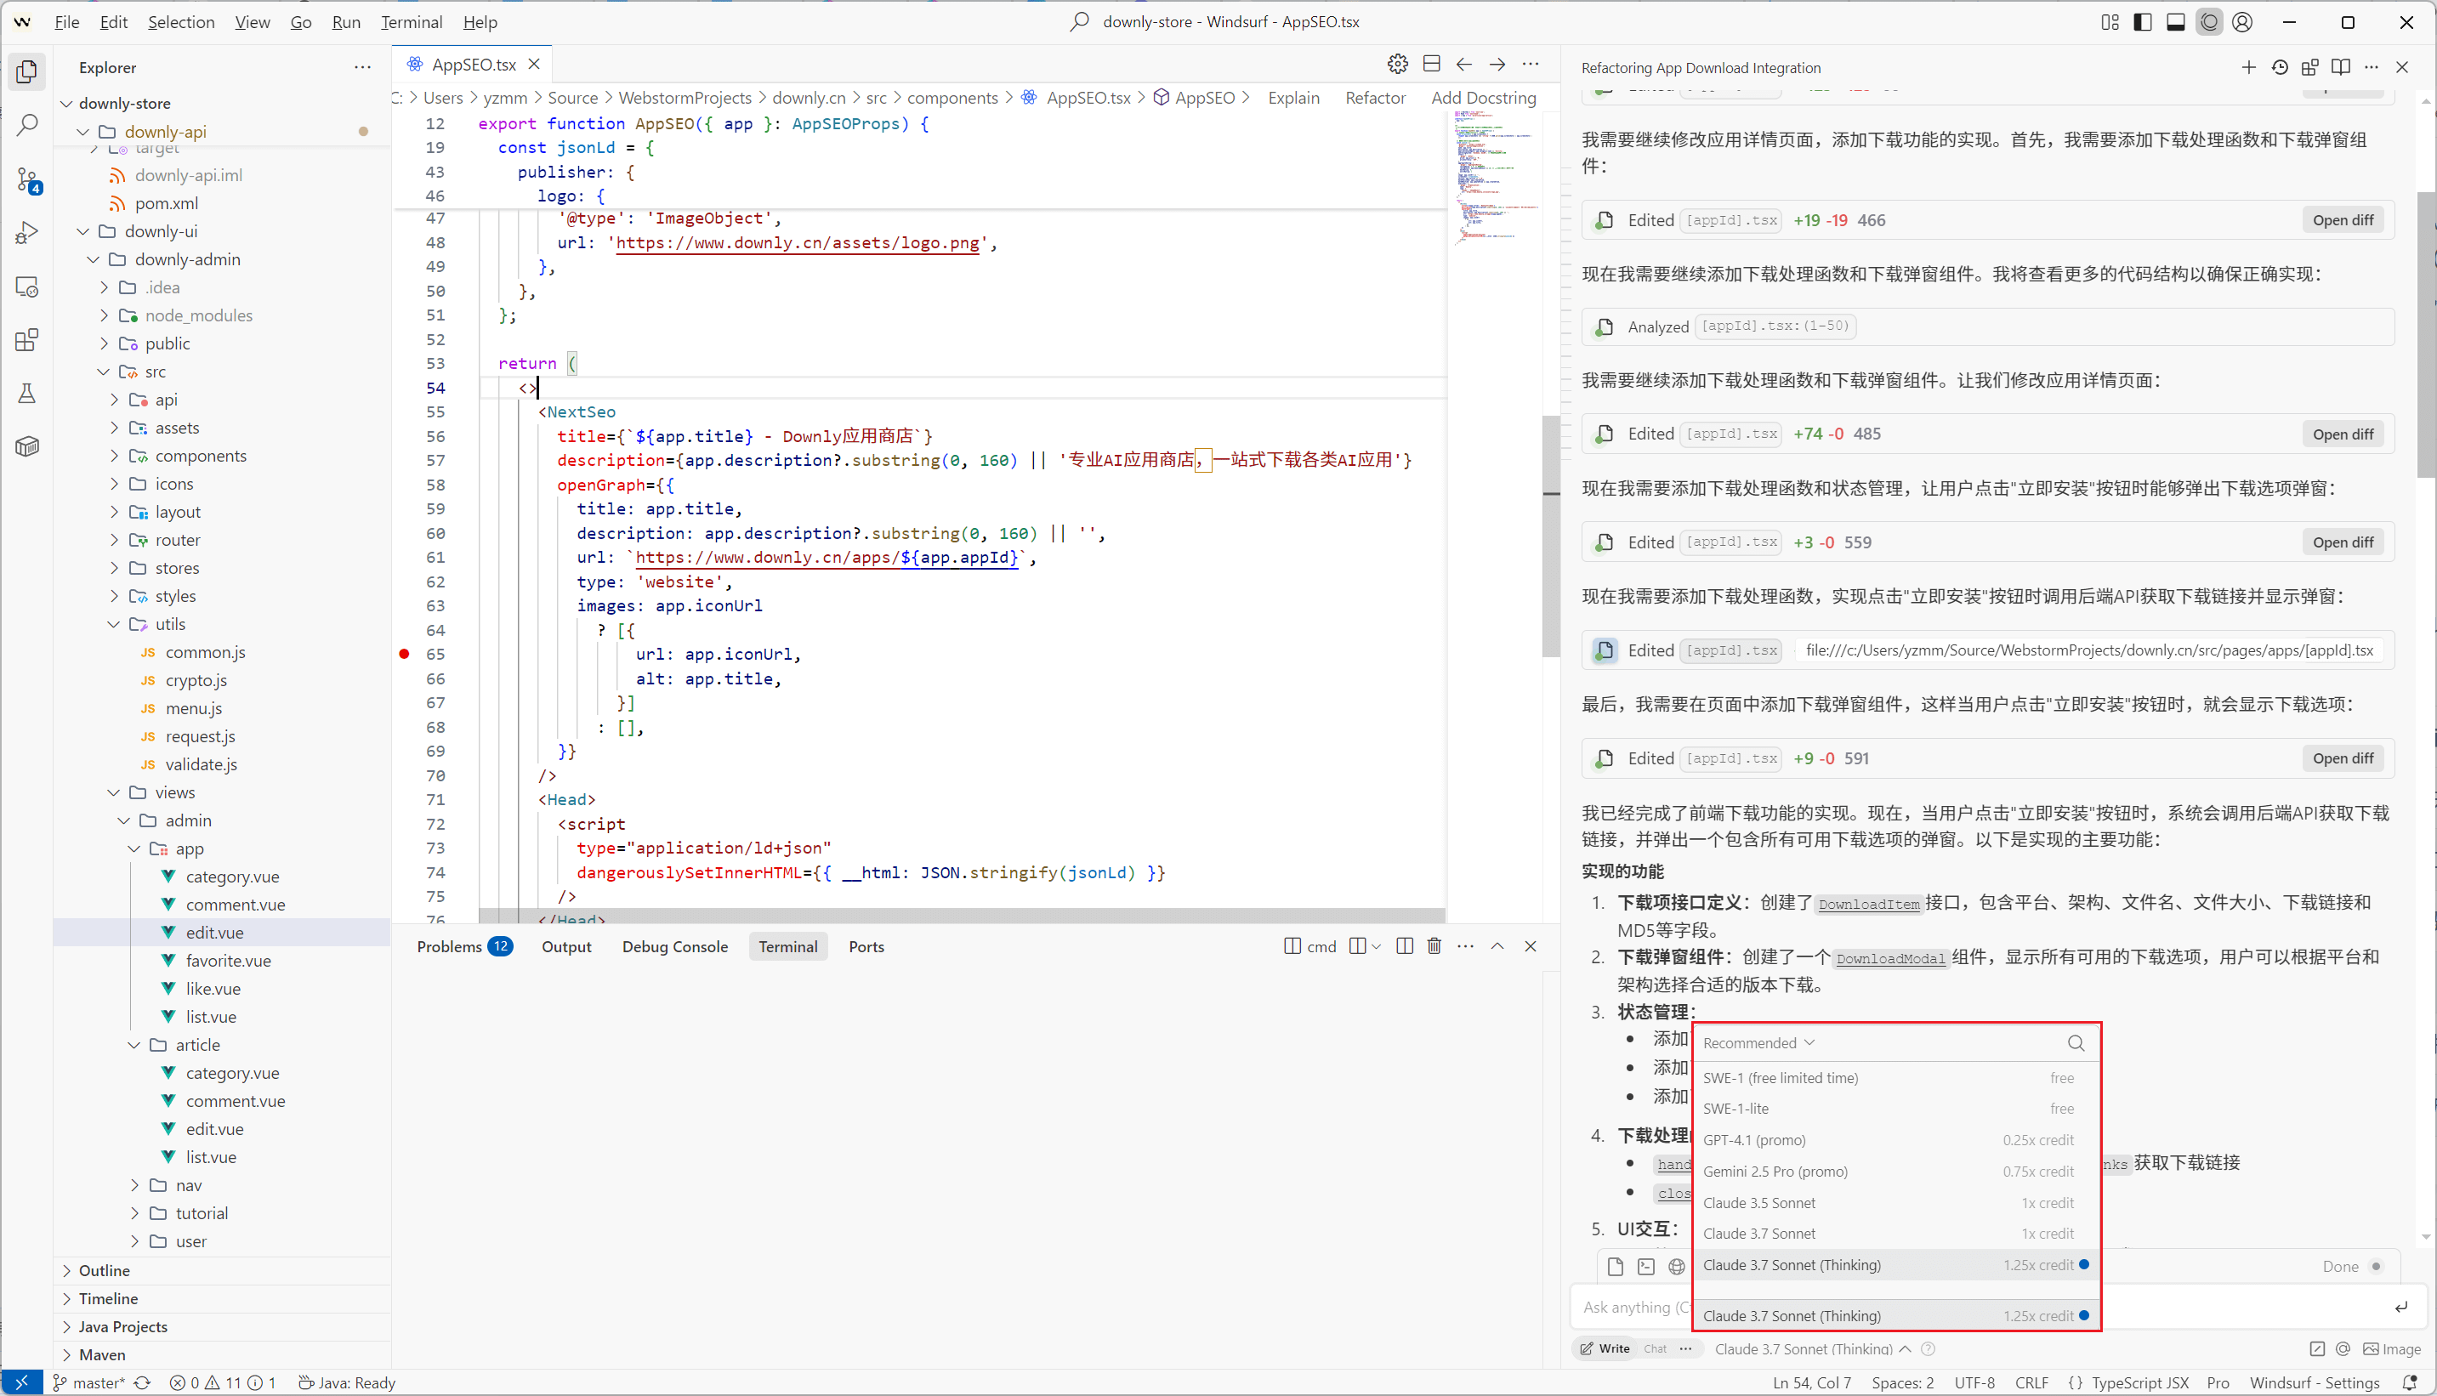The image size is (2437, 1396).
Task: Open the Terminal menu
Action: click(412, 22)
